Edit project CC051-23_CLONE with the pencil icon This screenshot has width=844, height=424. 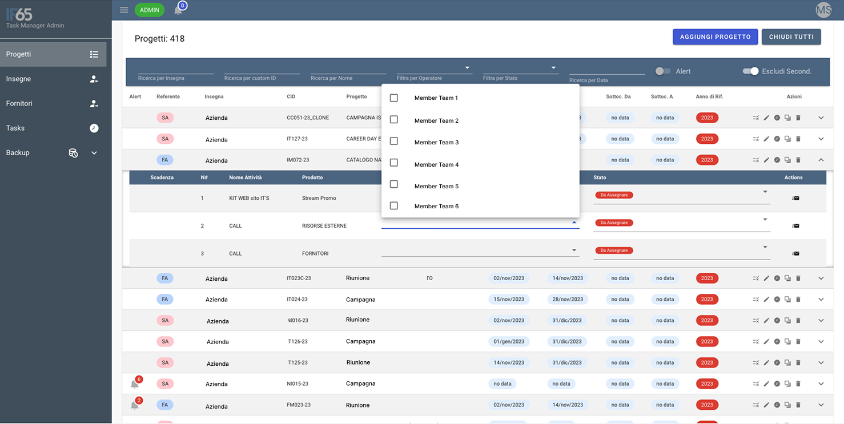tap(766, 118)
